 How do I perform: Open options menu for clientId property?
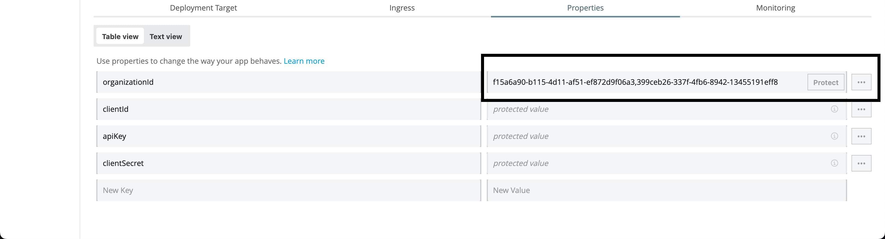(862, 109)
